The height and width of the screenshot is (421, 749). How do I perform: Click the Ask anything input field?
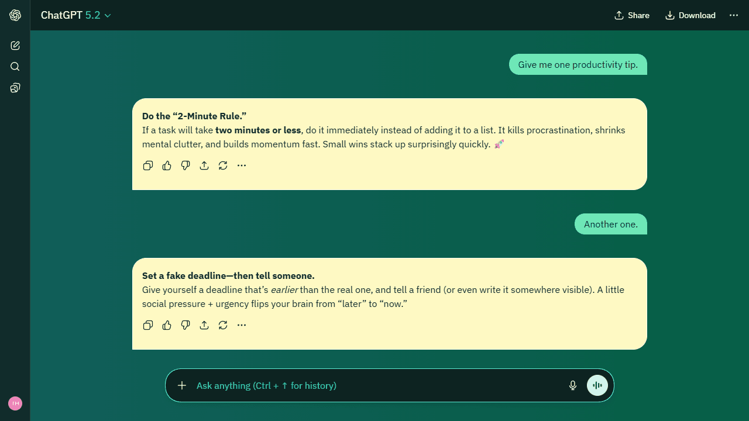pos(374,385)
